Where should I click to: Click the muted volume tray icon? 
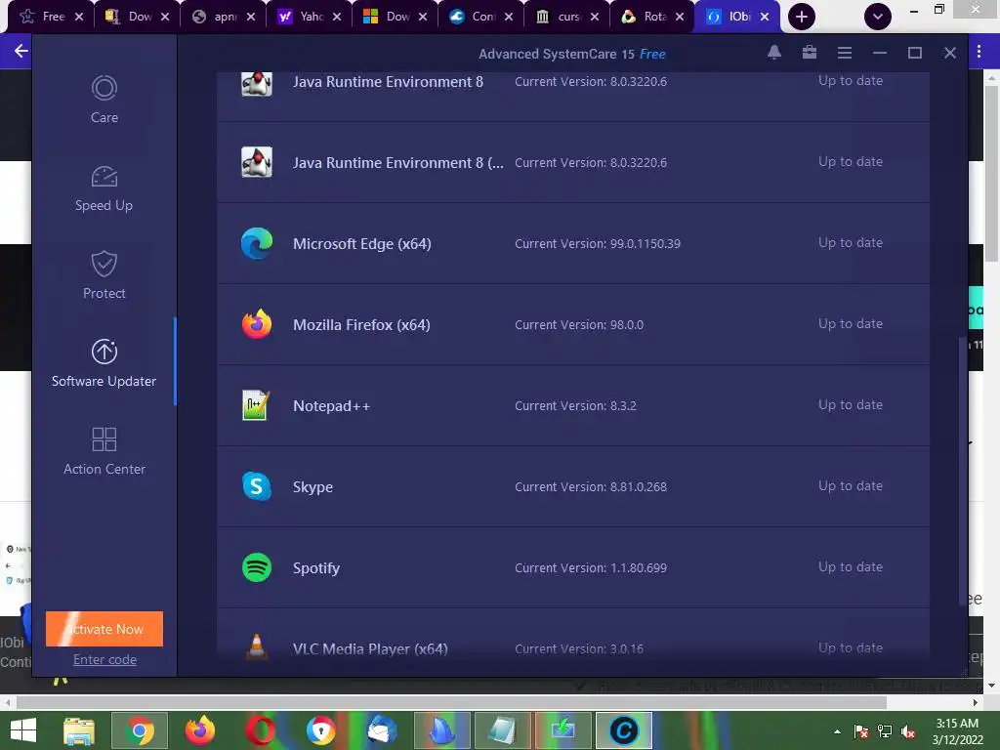909,731
